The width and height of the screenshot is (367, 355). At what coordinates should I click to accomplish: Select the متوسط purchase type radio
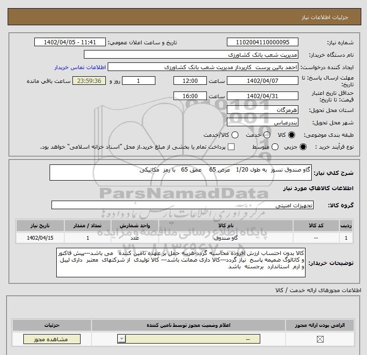[x=275, y=147]
